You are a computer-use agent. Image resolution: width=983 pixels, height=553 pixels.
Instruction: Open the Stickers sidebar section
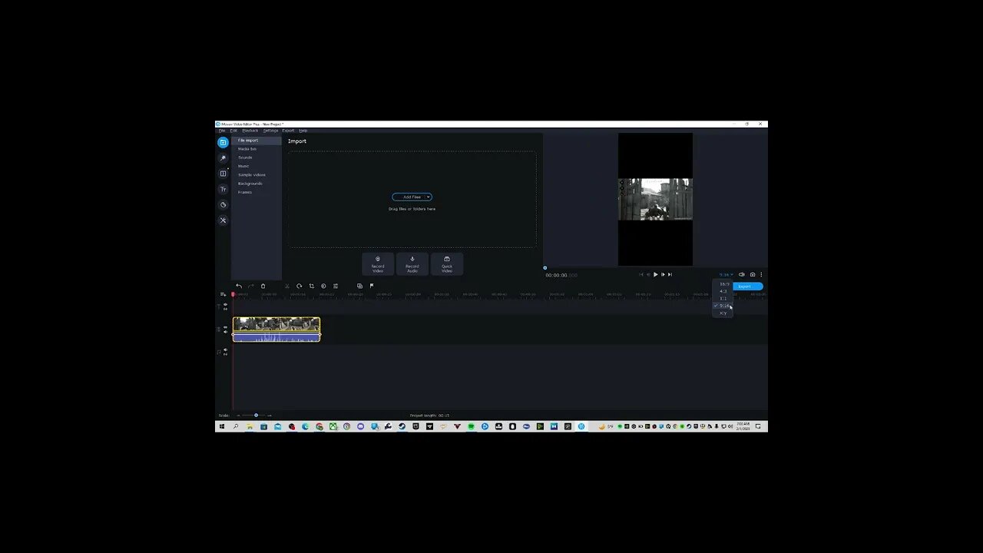tap(223, 205)
